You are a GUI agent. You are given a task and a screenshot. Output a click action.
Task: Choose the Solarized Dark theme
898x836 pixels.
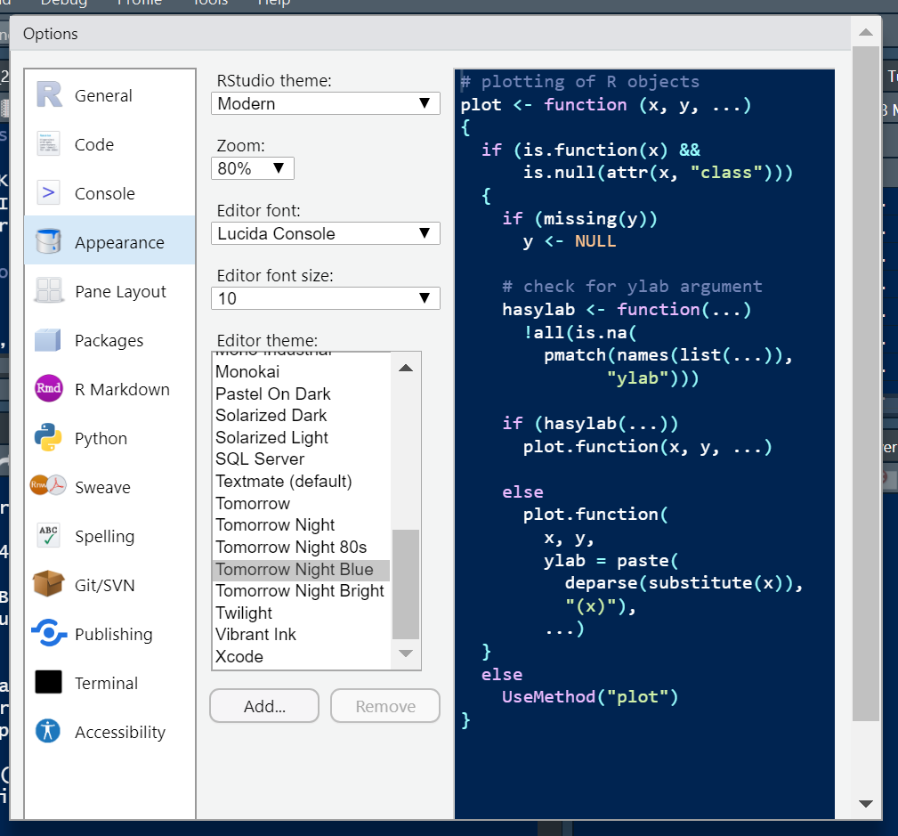(x=270, y=415)
